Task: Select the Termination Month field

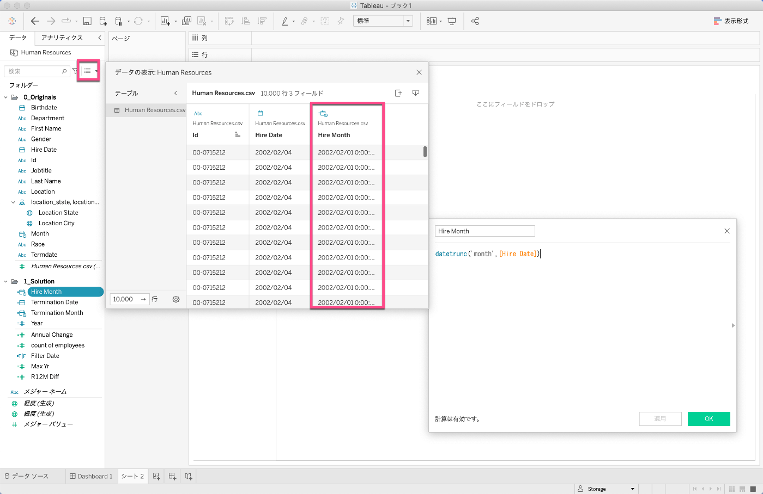Action: [57, 313]
